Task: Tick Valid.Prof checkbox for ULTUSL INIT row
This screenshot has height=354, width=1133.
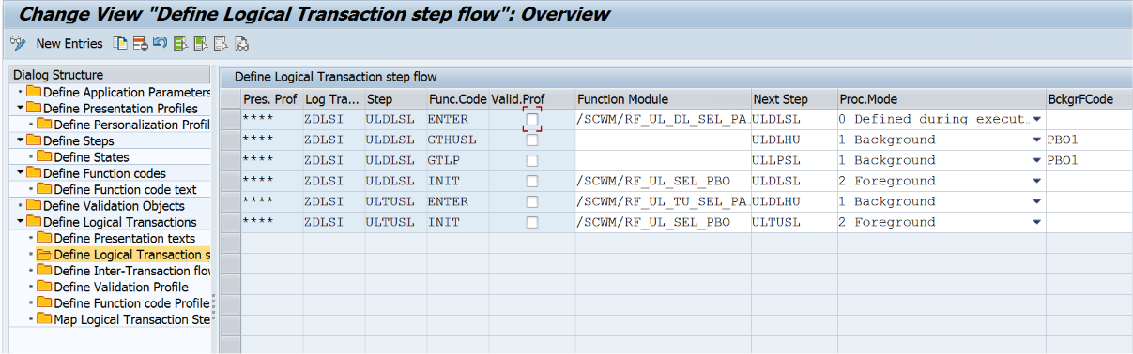Action: pos(532,223)
